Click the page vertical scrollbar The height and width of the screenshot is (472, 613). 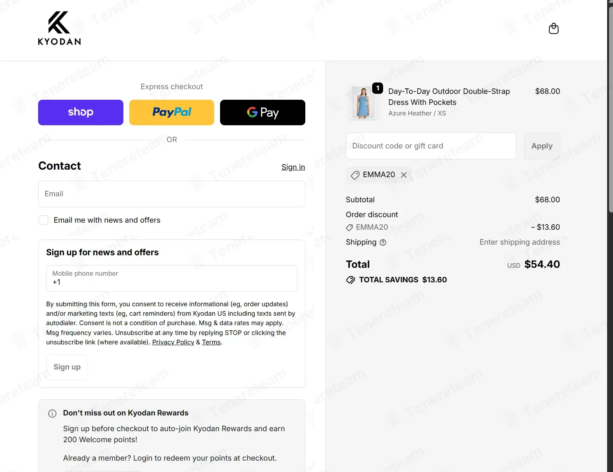tap(610, 110)
